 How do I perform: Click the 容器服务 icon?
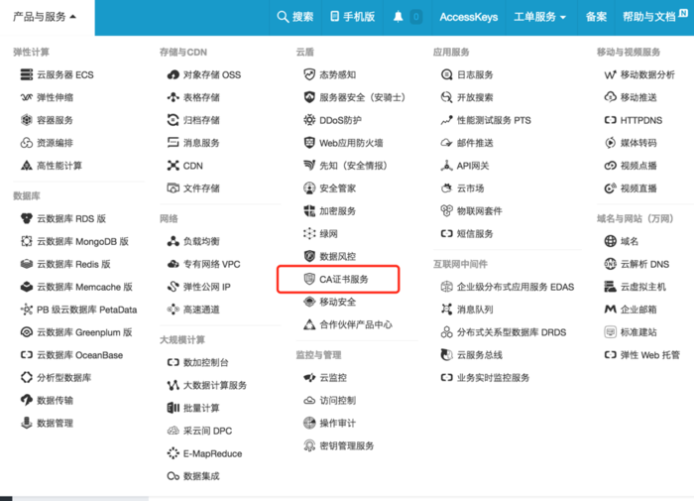tap(27, 120)
